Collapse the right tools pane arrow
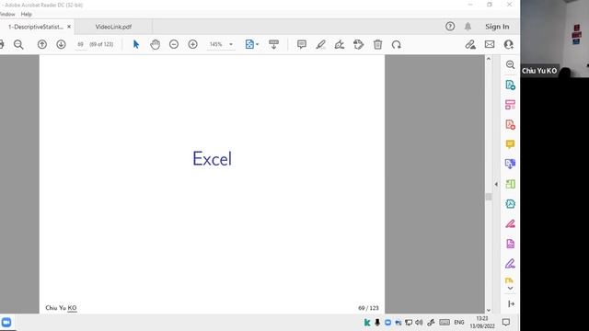589x331 pixels. click(x=496, y=184)
